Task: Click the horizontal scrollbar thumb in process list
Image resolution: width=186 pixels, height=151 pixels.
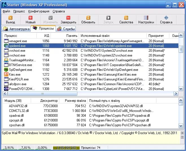Action: pos(42,94)
